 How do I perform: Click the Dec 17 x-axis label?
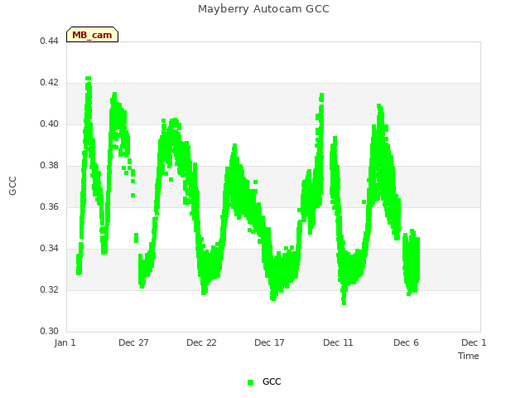[x=269, y=342]
